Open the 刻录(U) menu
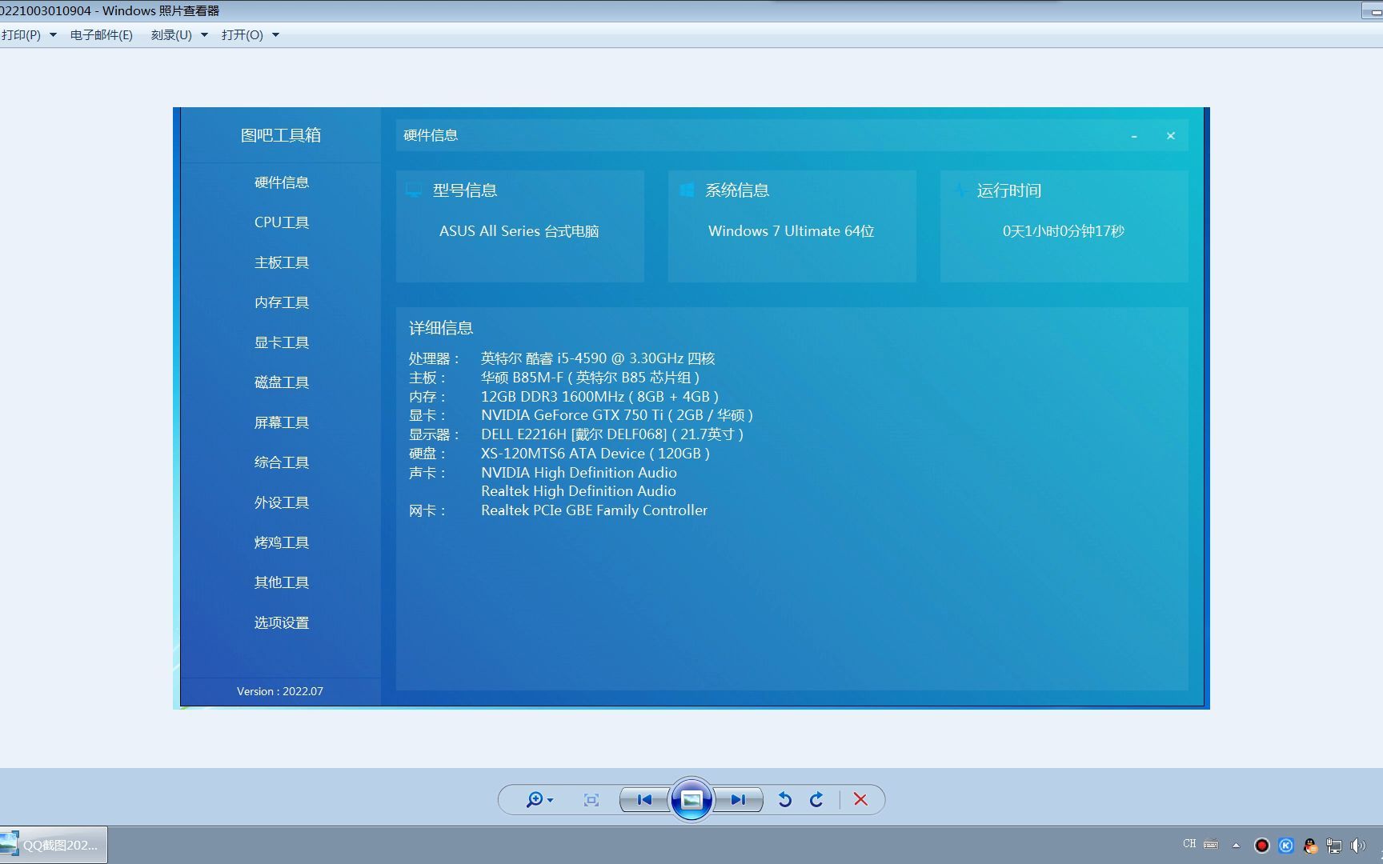The image size is (1383, 864). 171,34
